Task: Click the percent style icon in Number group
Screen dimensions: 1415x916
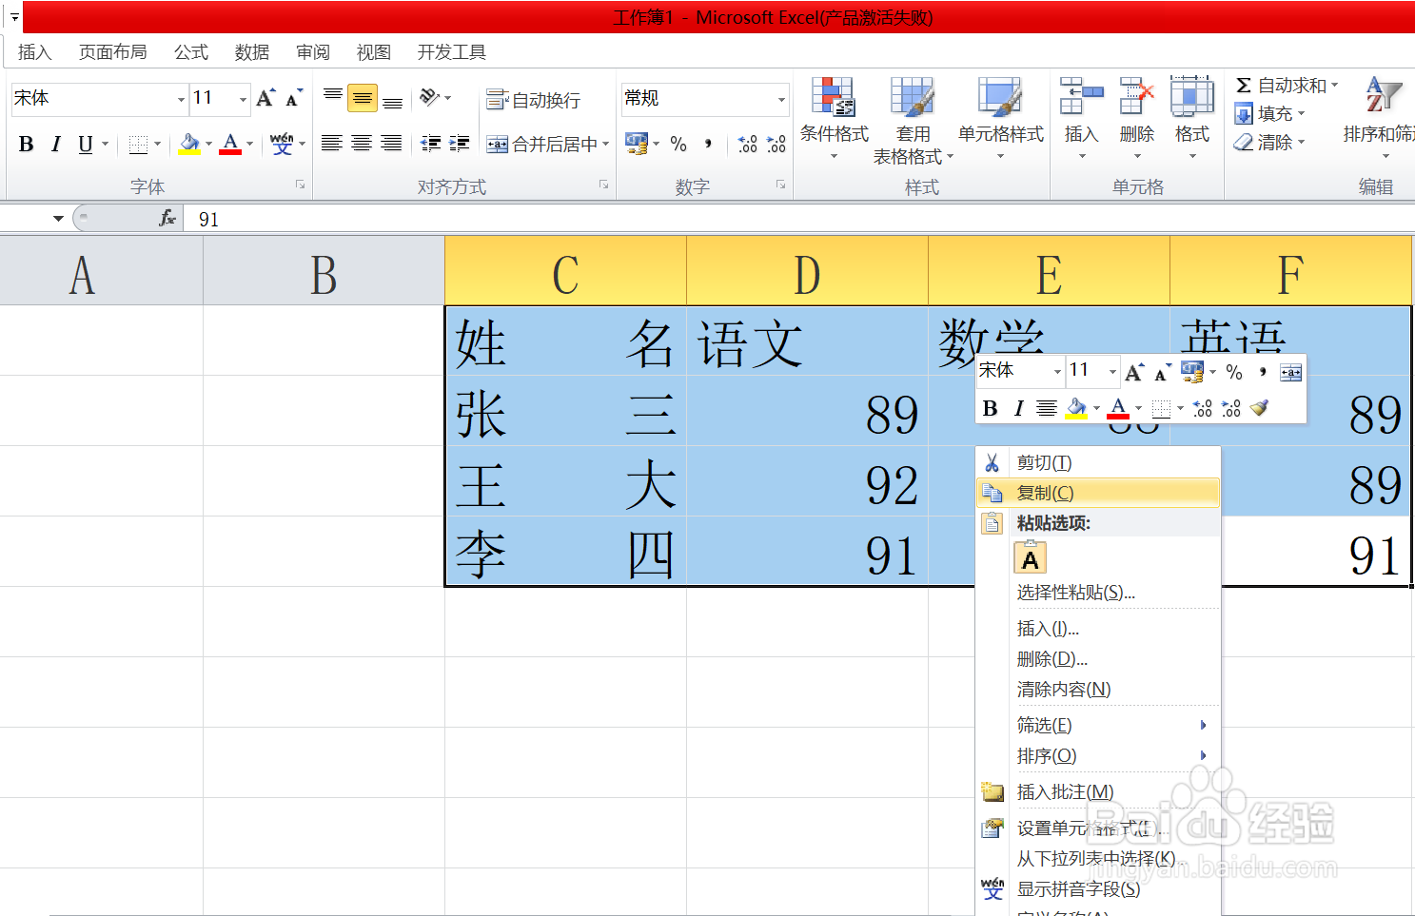Action: click(678, 144)
